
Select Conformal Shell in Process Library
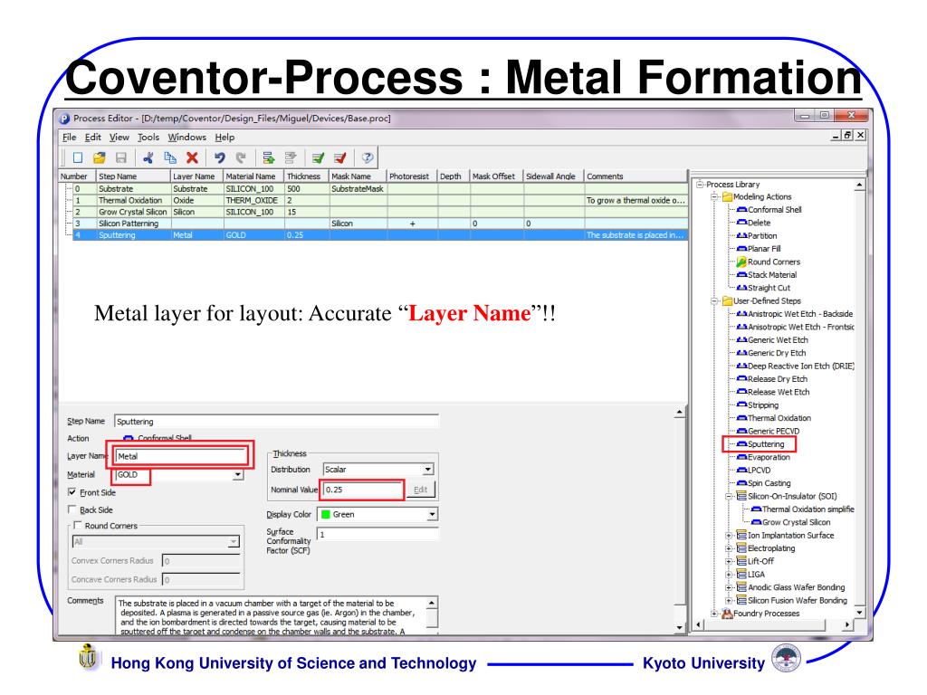[x=775, y=210]
